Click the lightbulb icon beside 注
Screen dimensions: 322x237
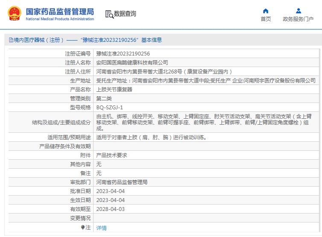[x=83, y=228]
